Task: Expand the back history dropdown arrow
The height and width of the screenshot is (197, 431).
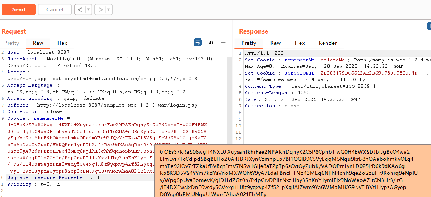Action: 88,9
